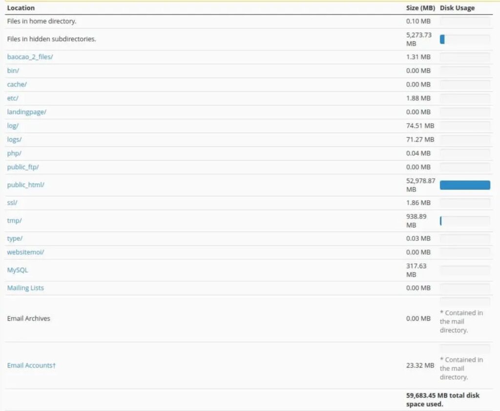Select the landingpage/ folder link
Screen dimensions: 500x411
pos(26,112)
